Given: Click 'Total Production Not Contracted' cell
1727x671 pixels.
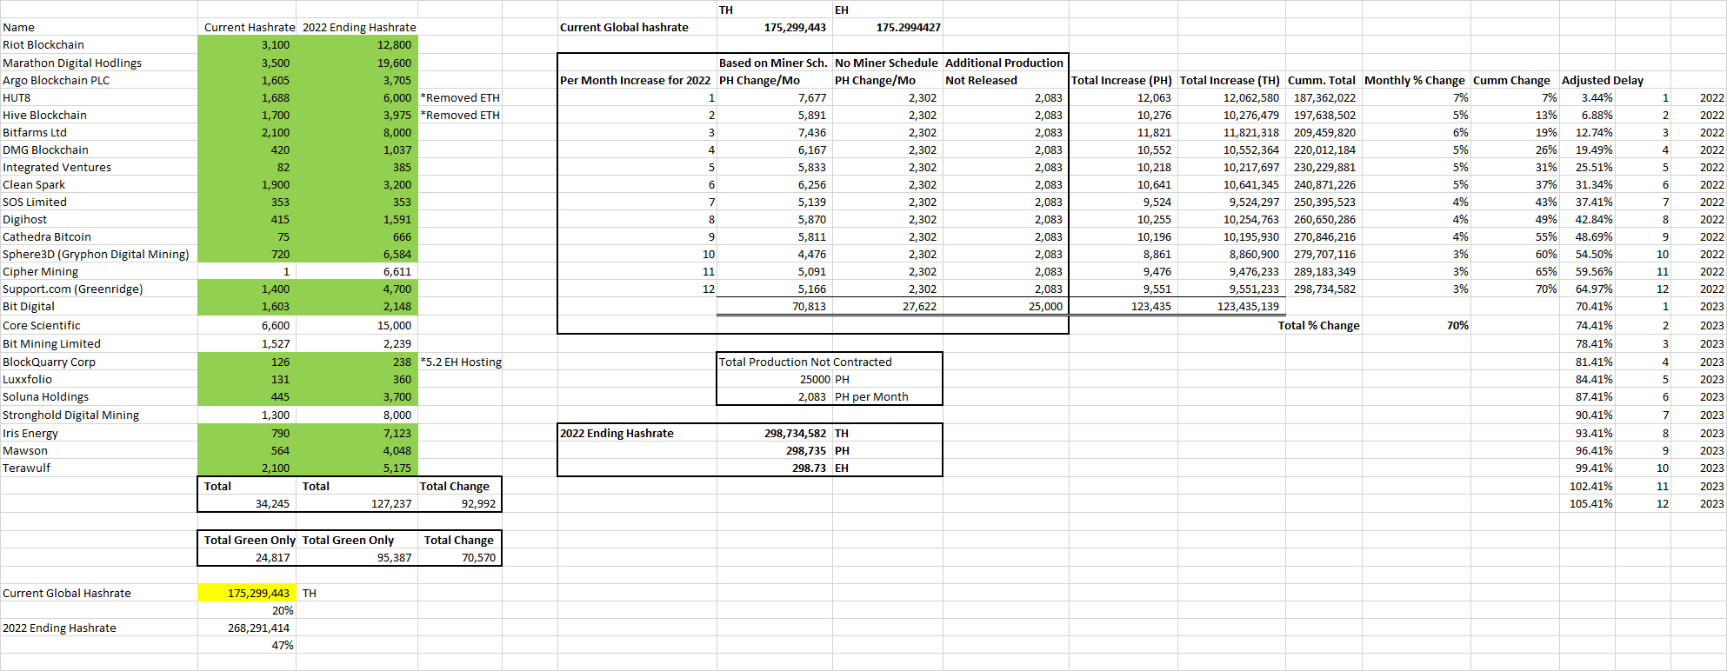Looking at the screenshot, I should tap(805, 362).
